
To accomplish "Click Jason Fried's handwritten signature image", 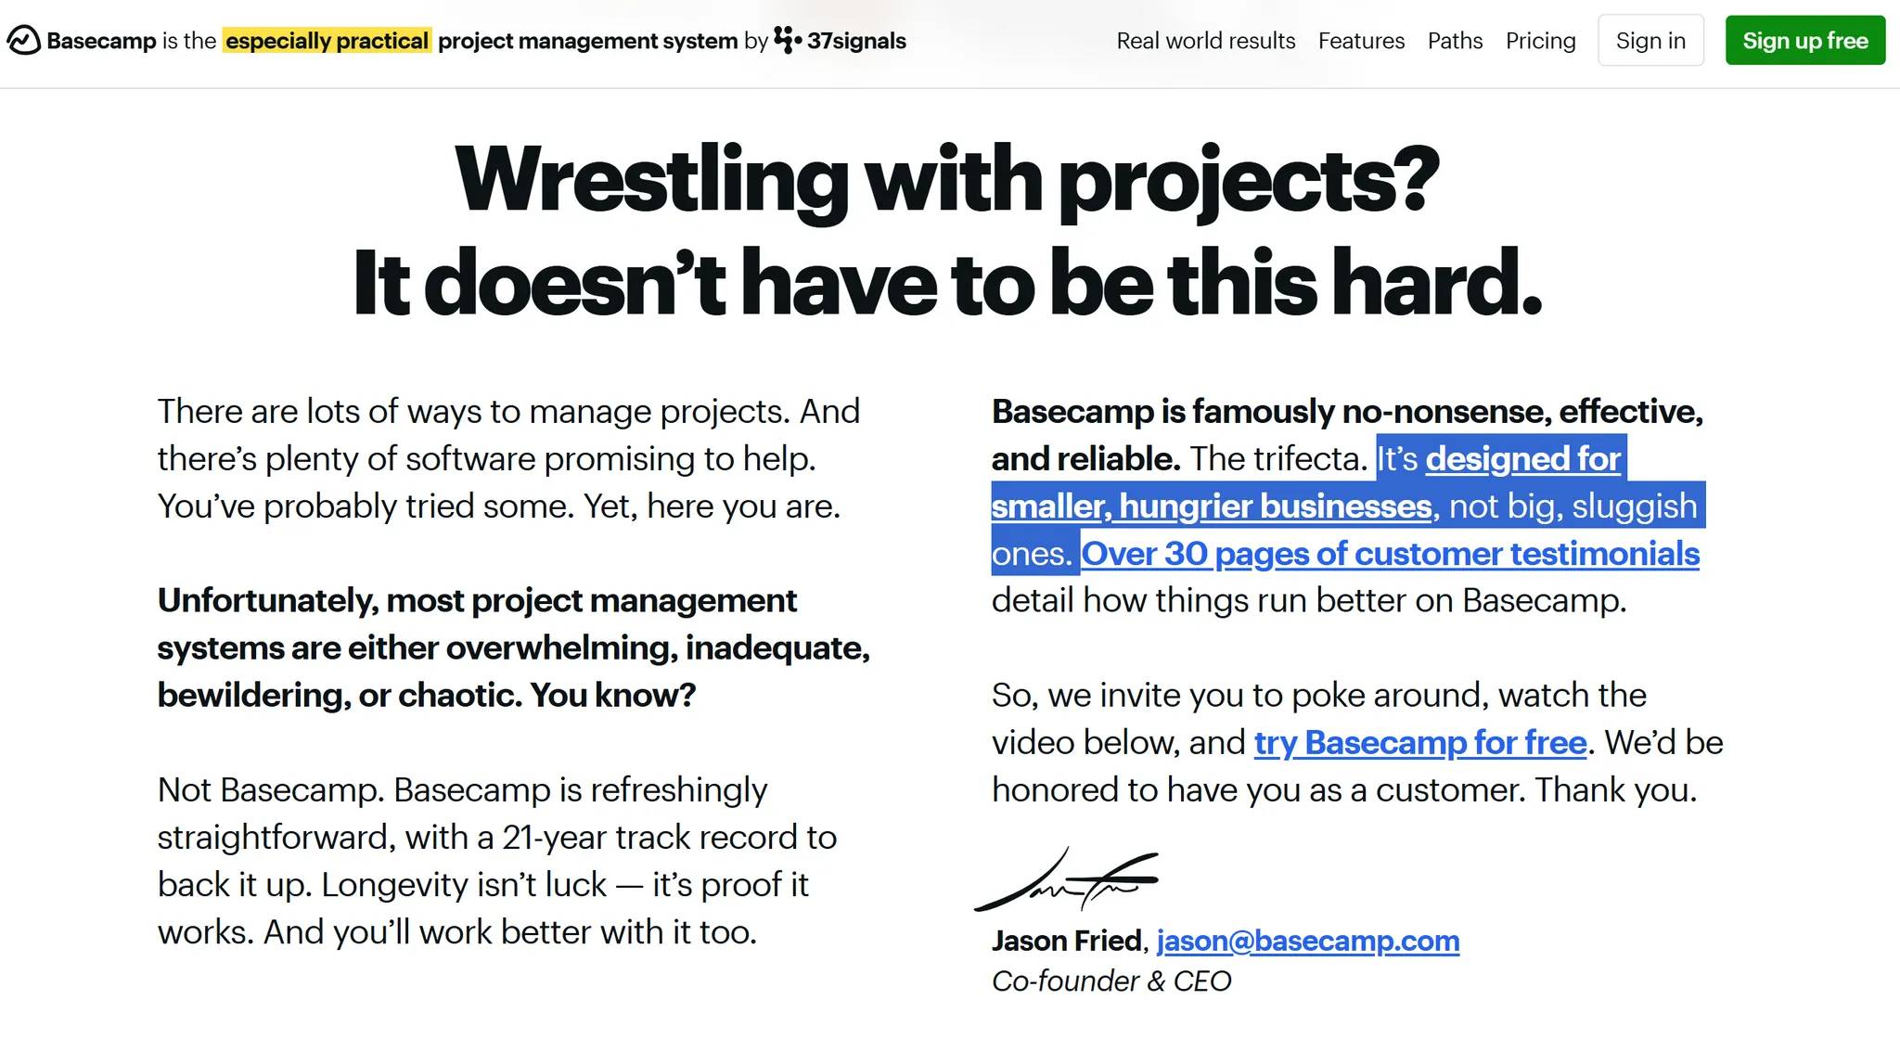I will pos(1067,879).
